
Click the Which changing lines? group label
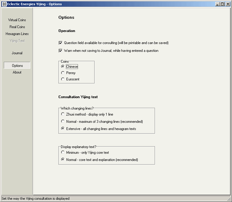(77, 109)
